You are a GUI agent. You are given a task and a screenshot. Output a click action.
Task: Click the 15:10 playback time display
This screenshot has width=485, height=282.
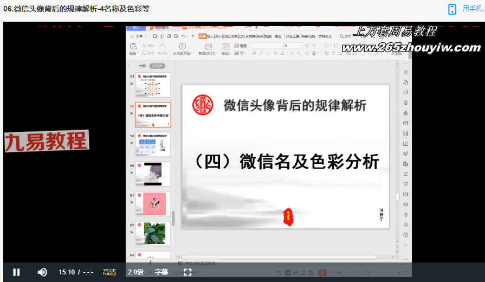pos(67,272)
